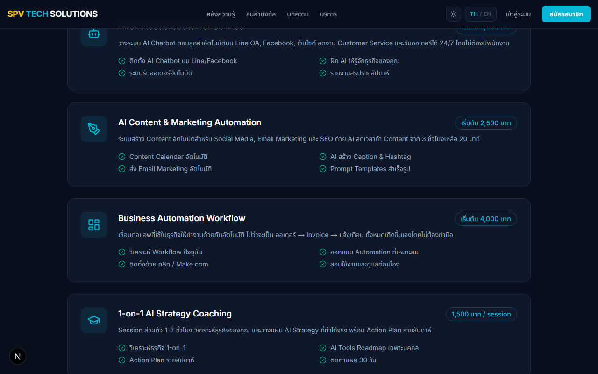Click the text วิเคราะห์ธุรกิจ 1-on-1

[x=157, y=348]
